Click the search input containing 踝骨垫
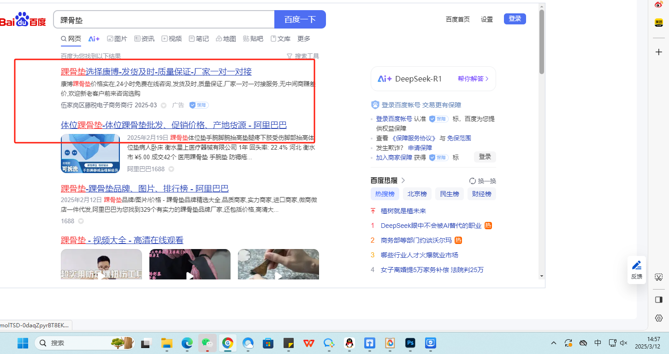The width and height of the screenshot is (669, 354). [164, 20]
